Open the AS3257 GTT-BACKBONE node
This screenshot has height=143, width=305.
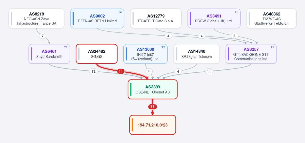pos(251,54)
